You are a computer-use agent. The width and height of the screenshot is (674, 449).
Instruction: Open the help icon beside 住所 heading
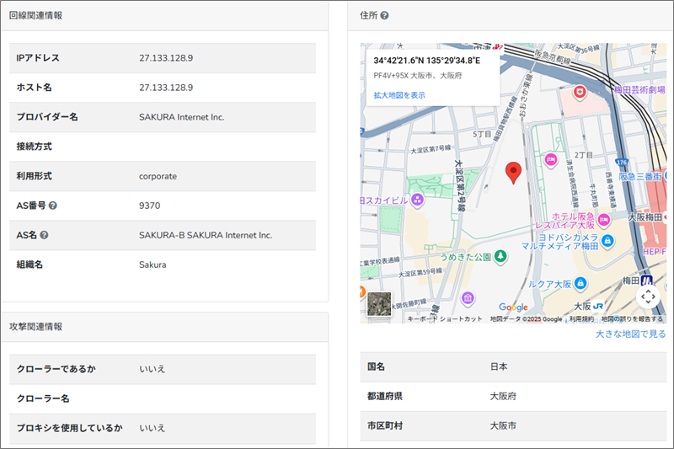click(385, 15)
